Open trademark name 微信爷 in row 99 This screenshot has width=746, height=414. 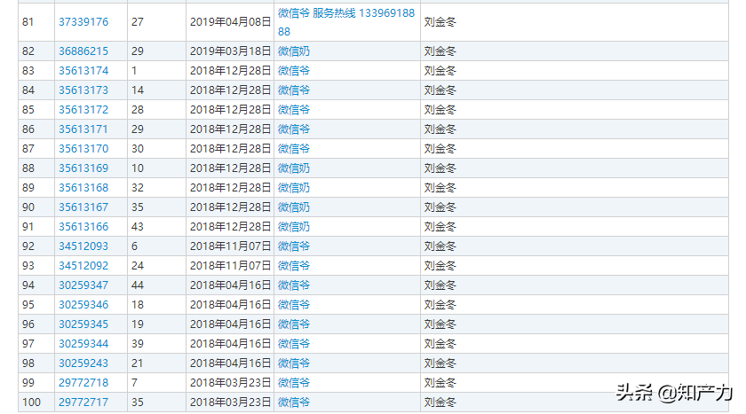pos(294,382)
